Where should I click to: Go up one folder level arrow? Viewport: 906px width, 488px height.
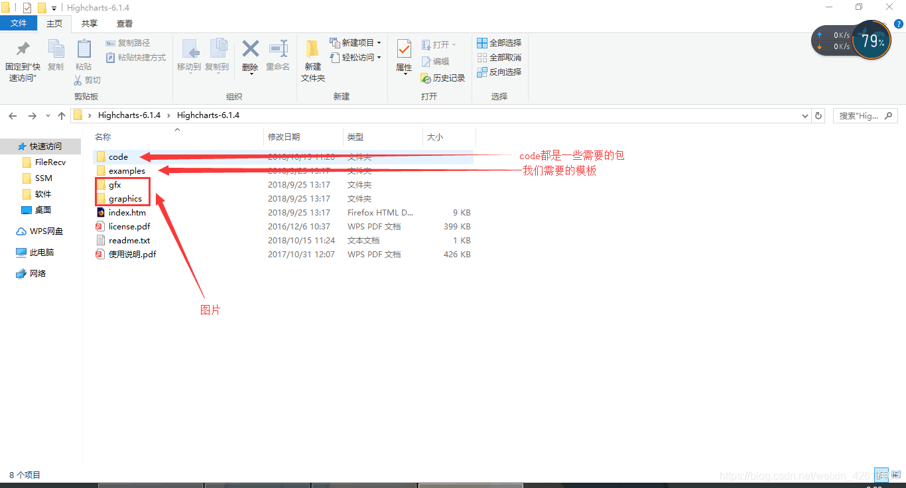click(x=62, y=115)
